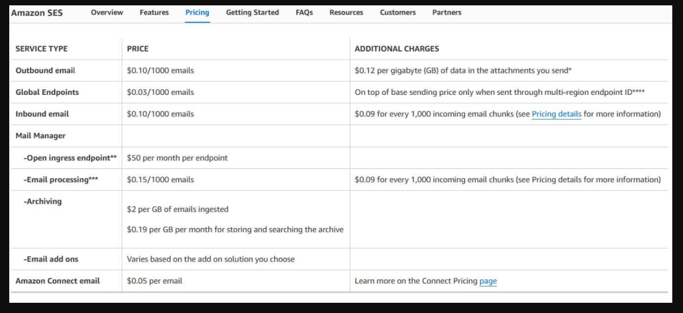Click the -Open ingress endpoint** label
683x313 pixels.
[x=70, y=158]
